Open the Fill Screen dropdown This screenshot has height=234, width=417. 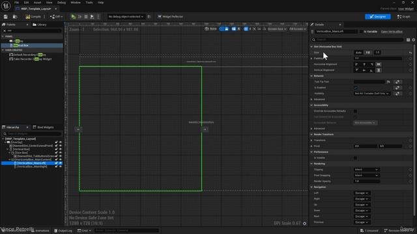click(298, 29)
